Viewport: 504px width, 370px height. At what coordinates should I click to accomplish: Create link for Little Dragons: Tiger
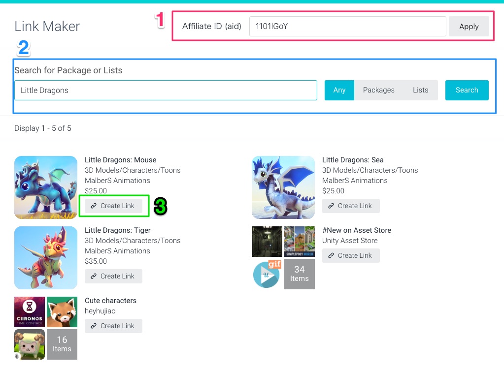click(x=113, y=276)
